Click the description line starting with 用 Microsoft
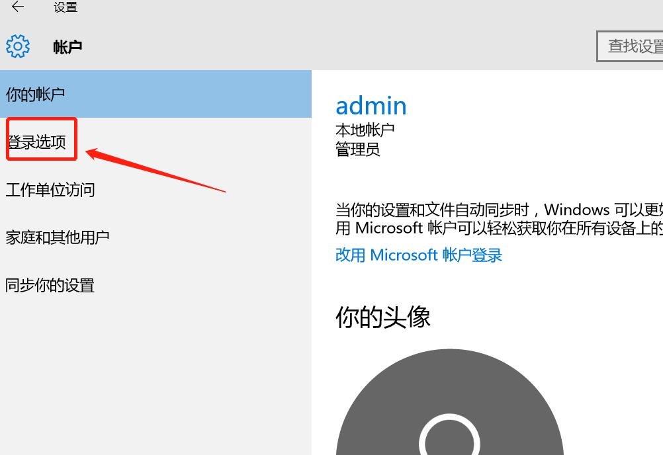This screenshot has height=455, width=663. pyautogui.click(x=499, y=228)
